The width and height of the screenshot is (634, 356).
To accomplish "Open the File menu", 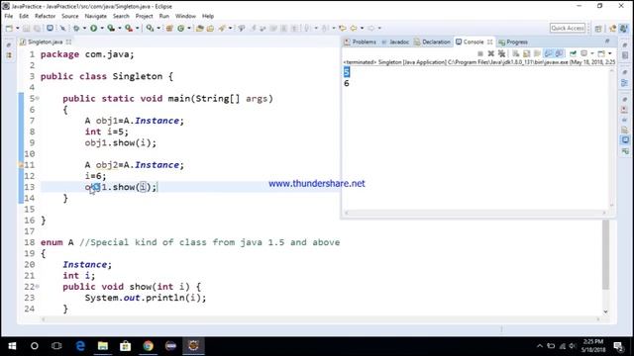I will pyautogui.click(x=9, y=16).
